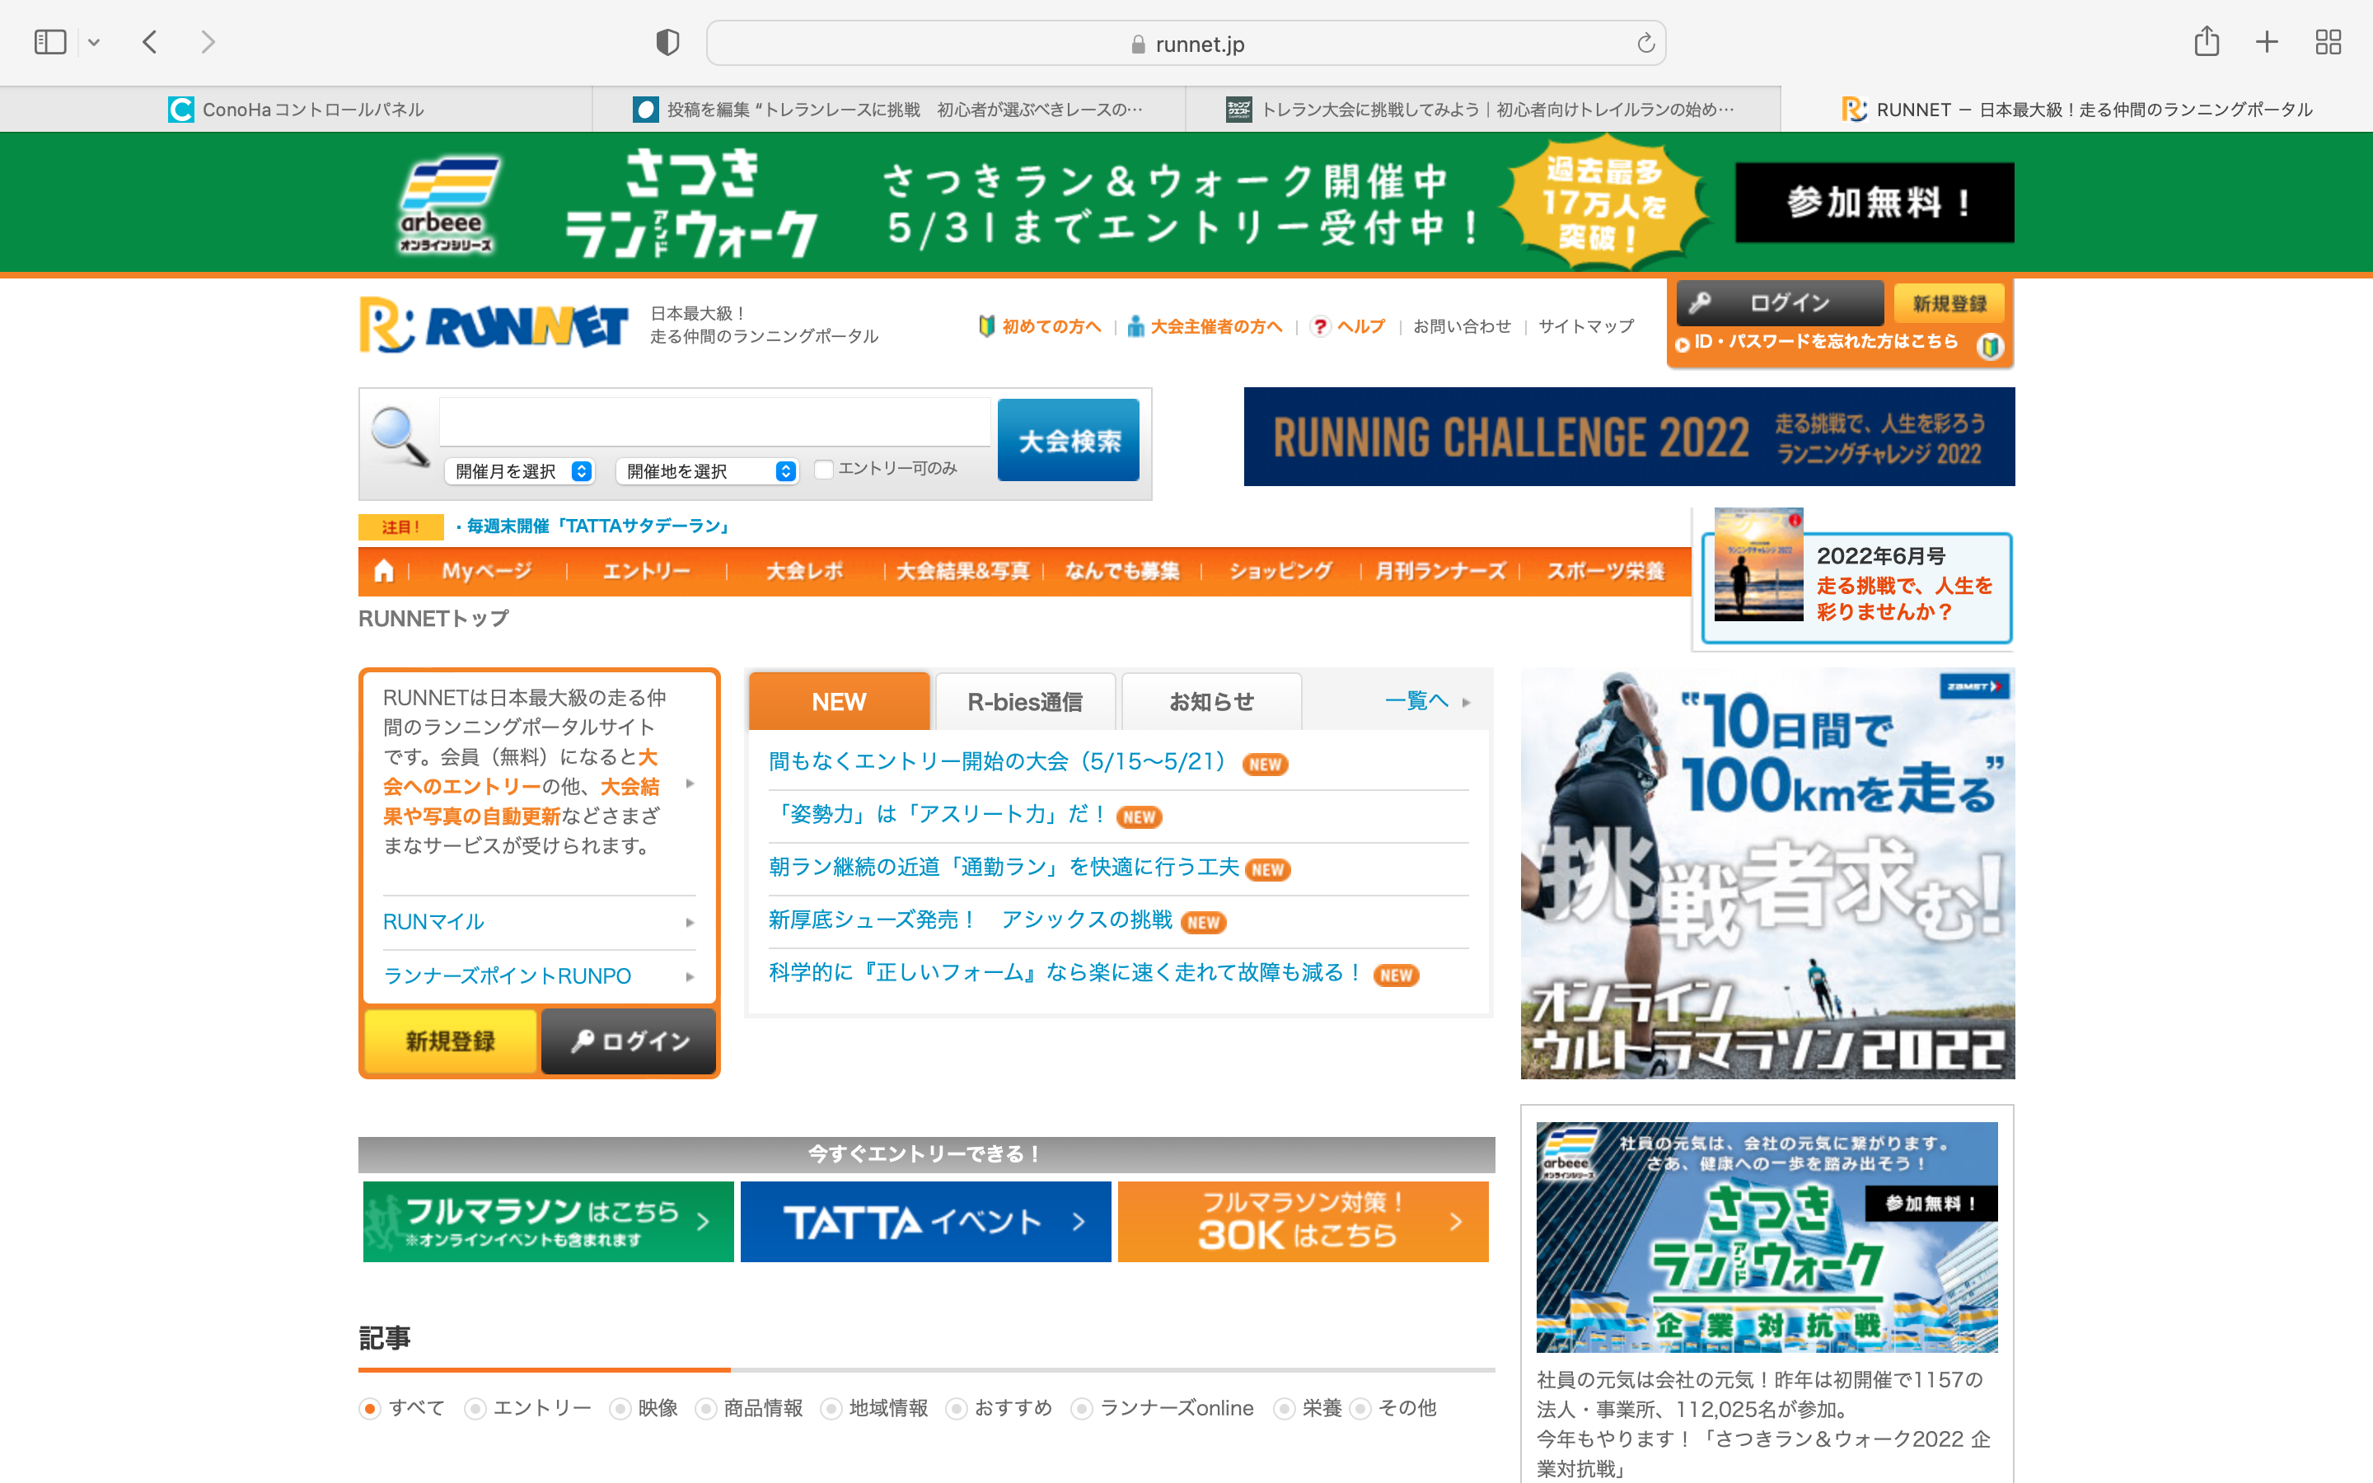Open the Share button in the toolbar
2373x1483 pixels.
(2207, 41)
